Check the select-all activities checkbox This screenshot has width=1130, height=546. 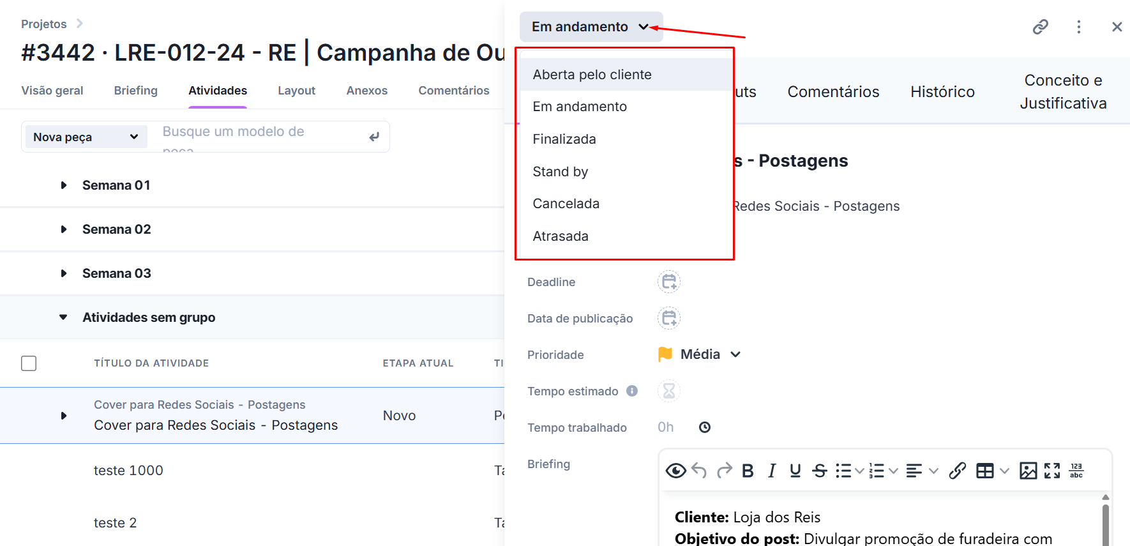click(x=29, y=363)
